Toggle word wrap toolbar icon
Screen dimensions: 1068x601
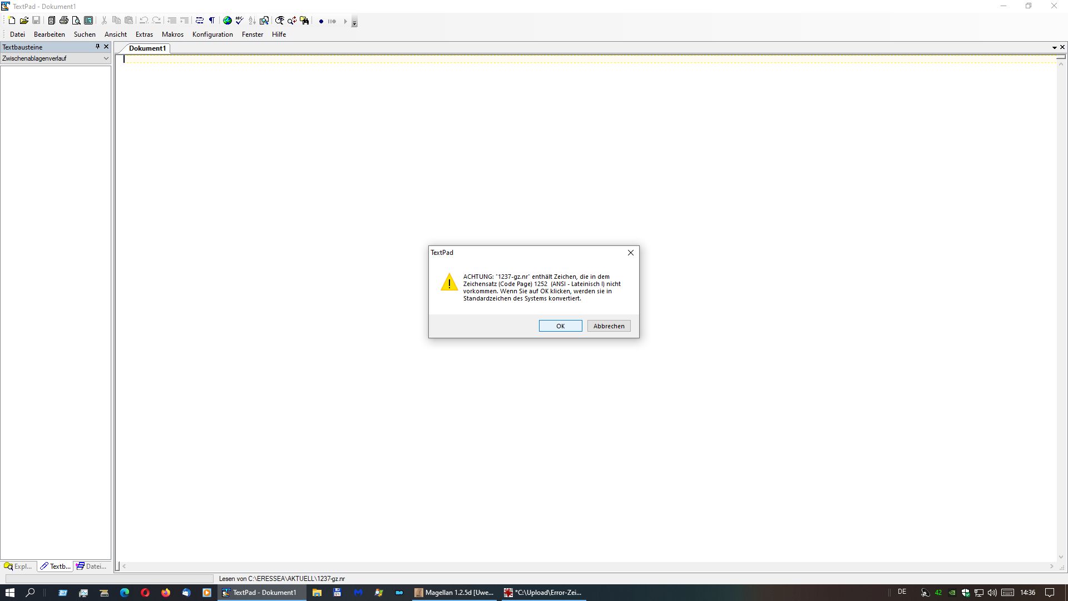(200, 21)
